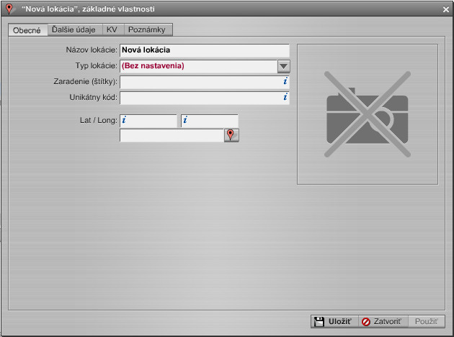Focus the Zaradenie (štítky) input field
The image size is (454, 337).
coord(199,82)
